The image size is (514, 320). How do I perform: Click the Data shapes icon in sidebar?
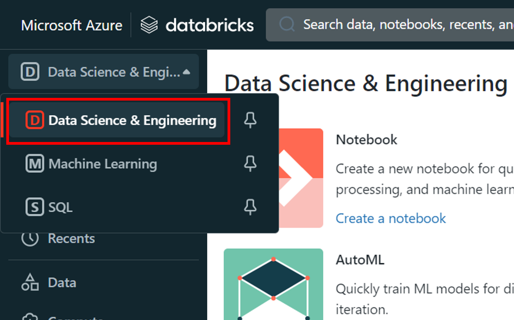[30, 282]
